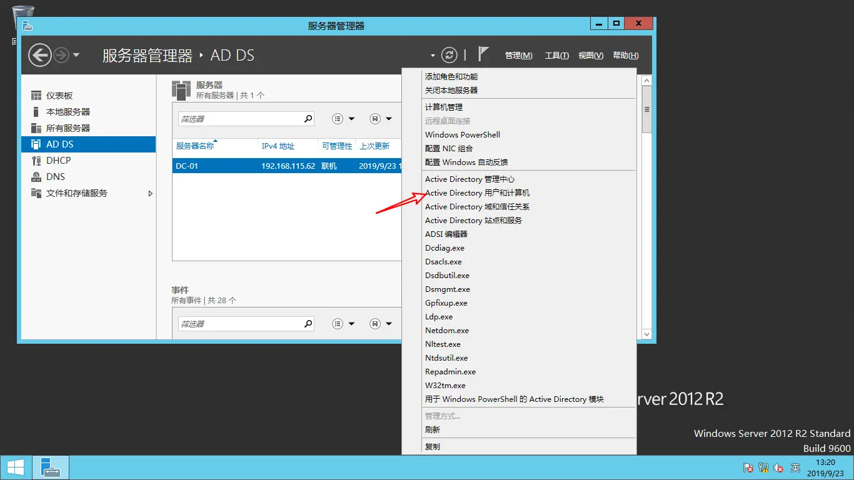
Task: Open the notifications flag
Action: (483, 54)
